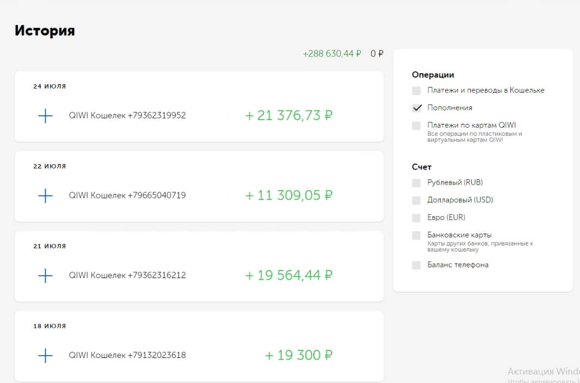Enable the Платежи и переводы в Кошельке checkbox

[x=416, y=91]
